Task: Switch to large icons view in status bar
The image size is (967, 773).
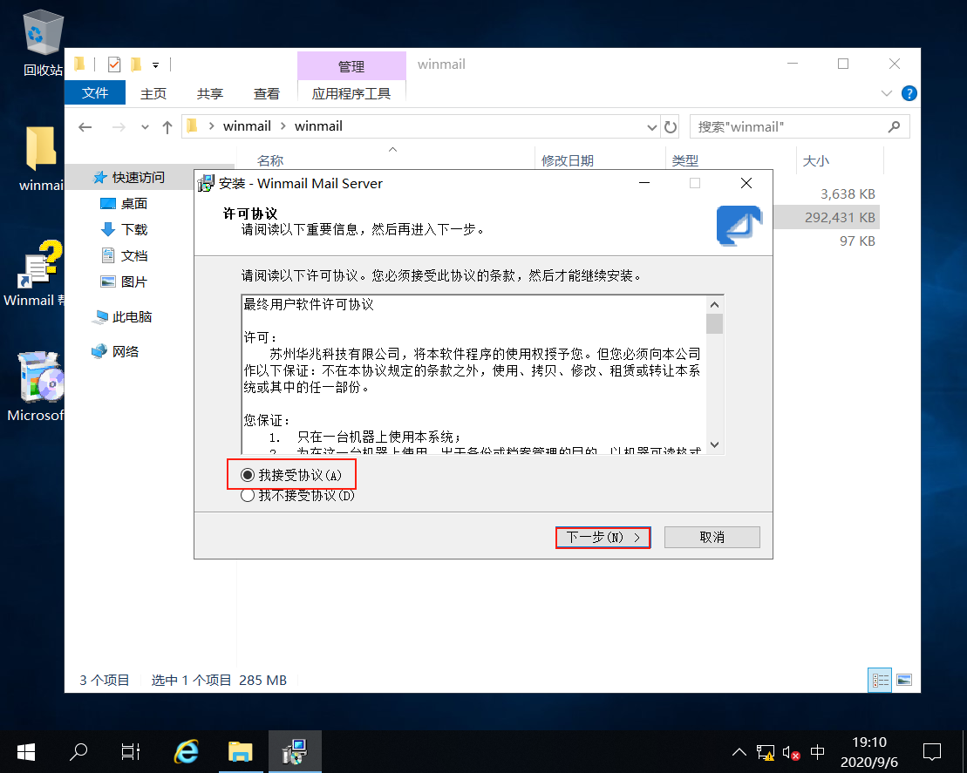Action: pos(904,680)
